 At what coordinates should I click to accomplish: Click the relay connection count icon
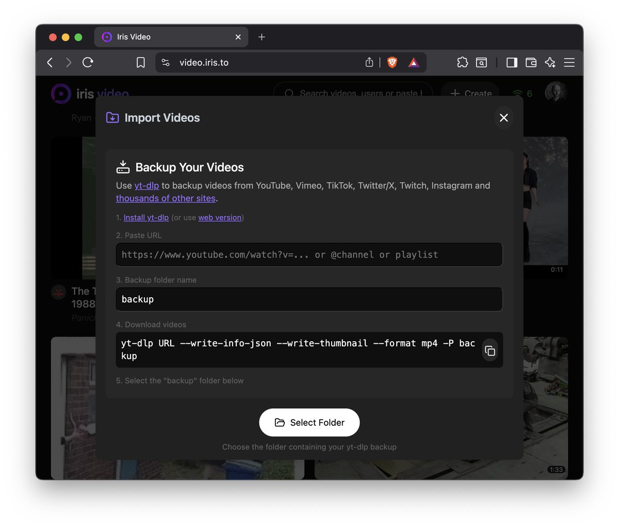click(x=522, y=93)
